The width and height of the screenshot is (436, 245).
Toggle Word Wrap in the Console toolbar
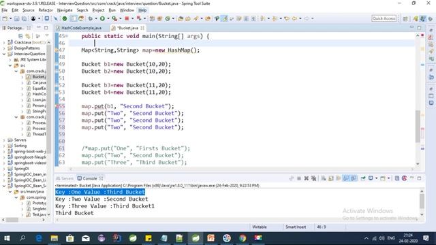point(339,178)
